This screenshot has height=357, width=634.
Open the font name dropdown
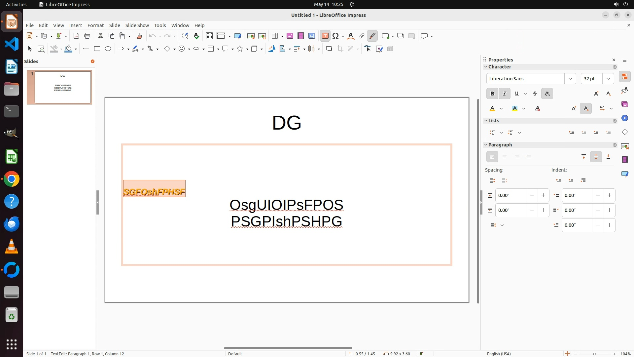click(x=570, y=79)
